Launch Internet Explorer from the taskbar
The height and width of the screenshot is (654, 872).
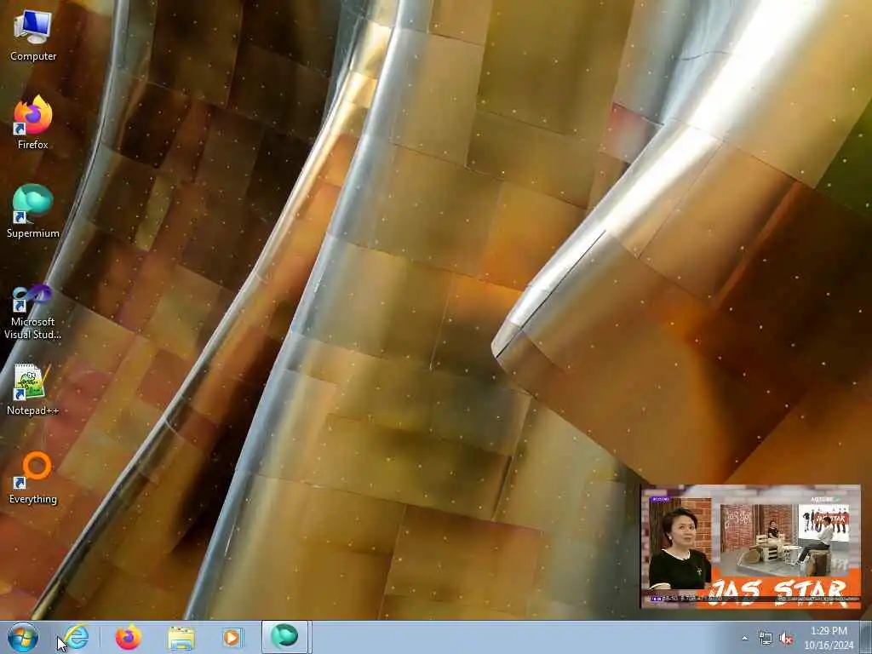76,637
